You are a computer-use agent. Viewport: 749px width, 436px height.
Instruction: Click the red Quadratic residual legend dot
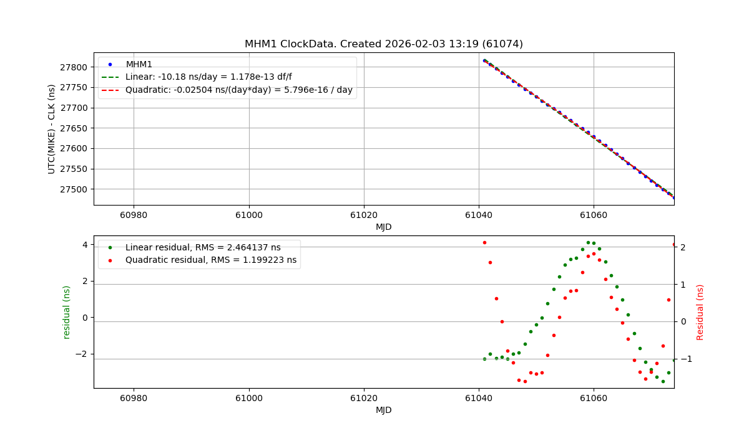click(x=110, y=260)
